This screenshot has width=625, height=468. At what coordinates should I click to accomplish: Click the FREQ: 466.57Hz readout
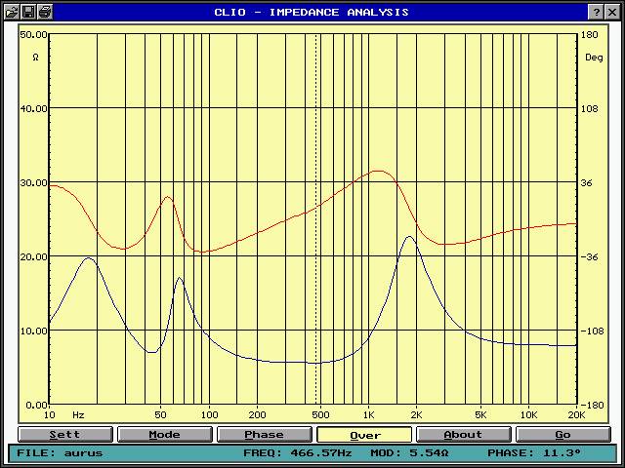297,452
